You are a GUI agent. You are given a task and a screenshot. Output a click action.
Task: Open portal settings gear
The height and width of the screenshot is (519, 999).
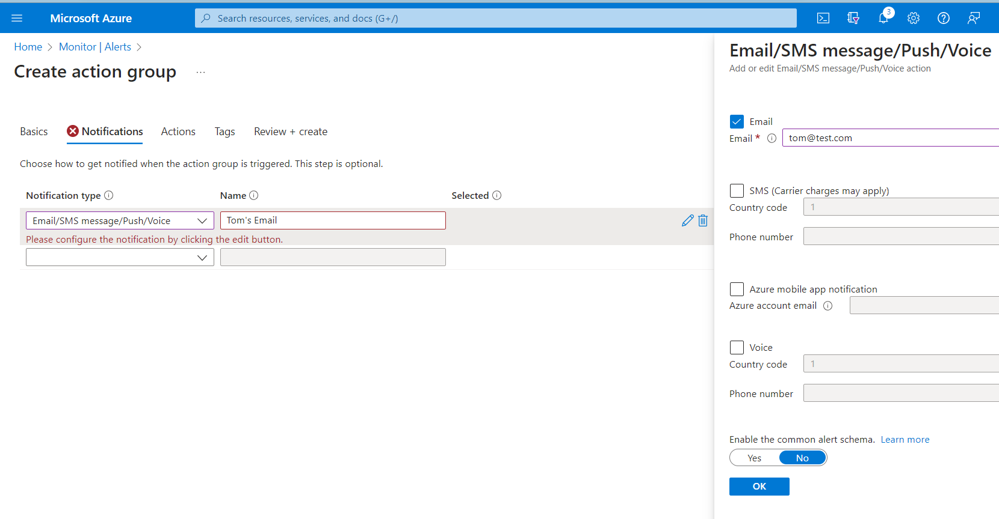tap(914, 18)
